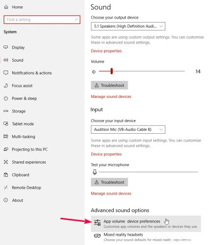This screenshot has height=245, width=209.
Task: Mute output using the speaker volume icon
Action: pos(94,72)
